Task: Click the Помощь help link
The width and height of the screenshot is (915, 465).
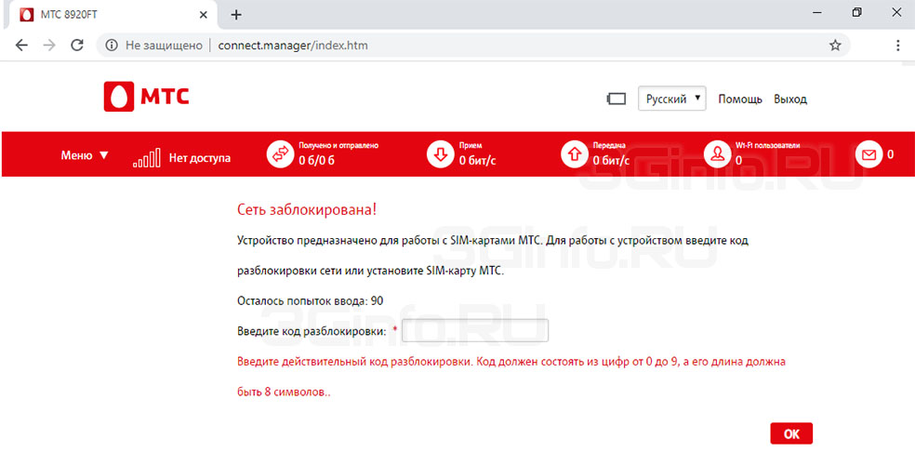Action: tap(740, 99)
